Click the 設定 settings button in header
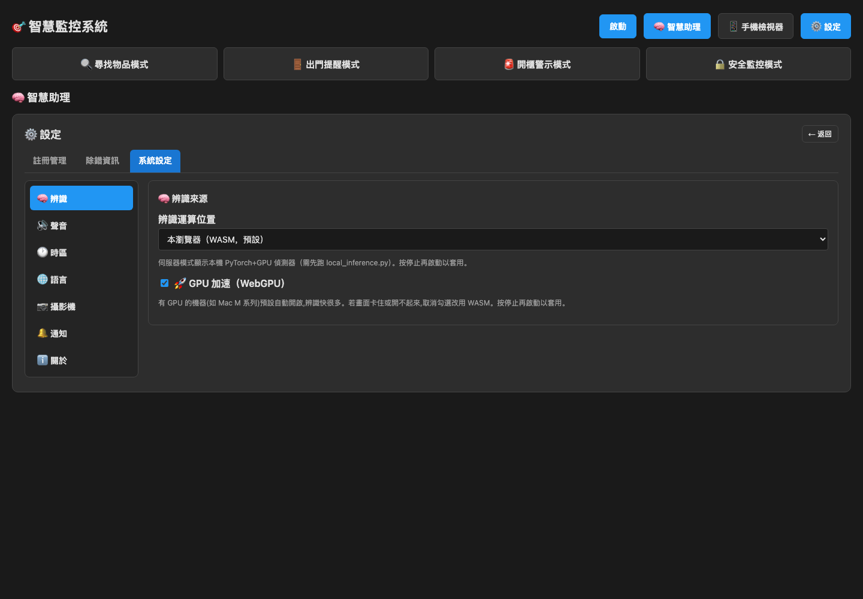 coord(825,26)
